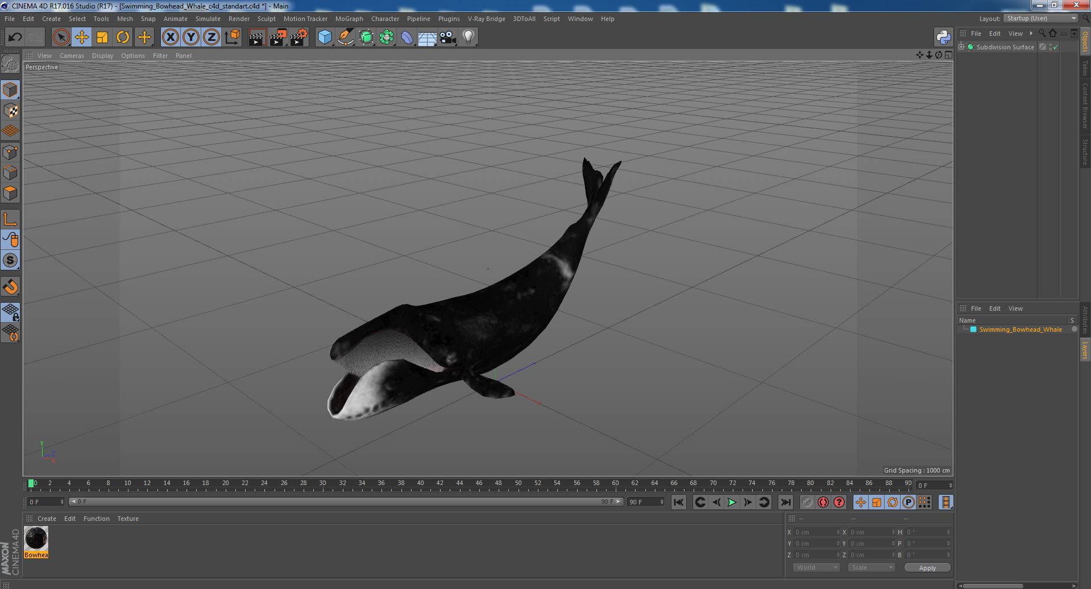Select the Live Selection tool
The image size is (1091, 589).
coord(61,37)
